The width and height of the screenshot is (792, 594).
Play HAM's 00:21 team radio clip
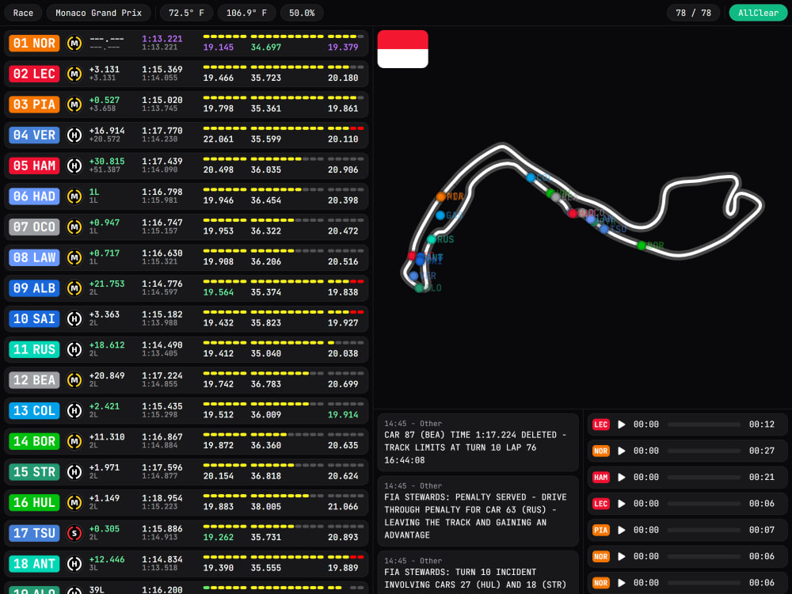[622, 478]
